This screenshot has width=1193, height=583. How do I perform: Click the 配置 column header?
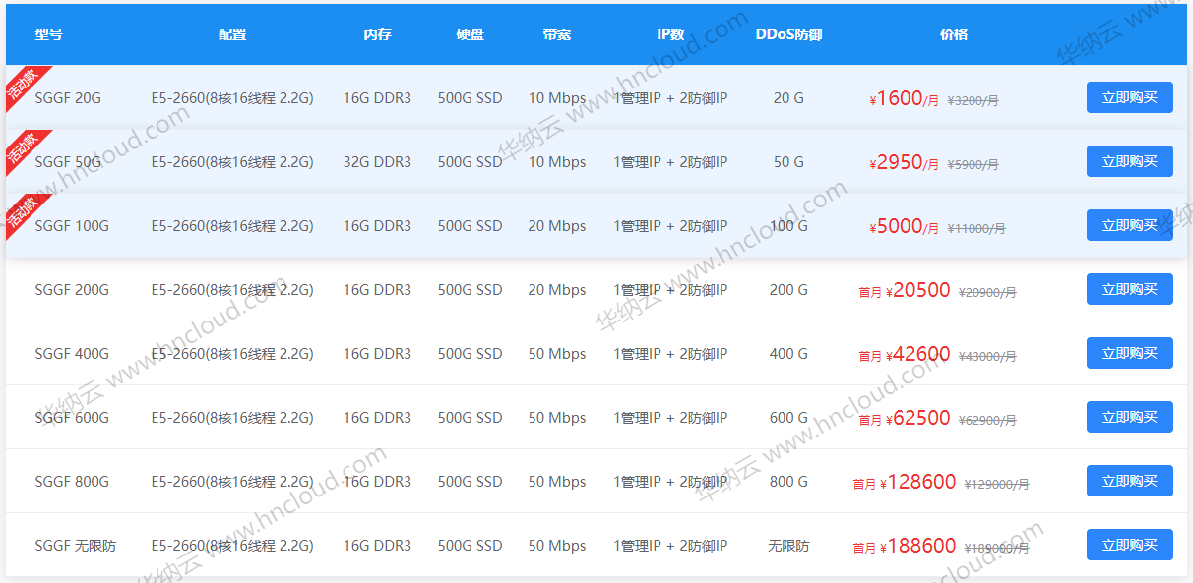coord(232,34)
